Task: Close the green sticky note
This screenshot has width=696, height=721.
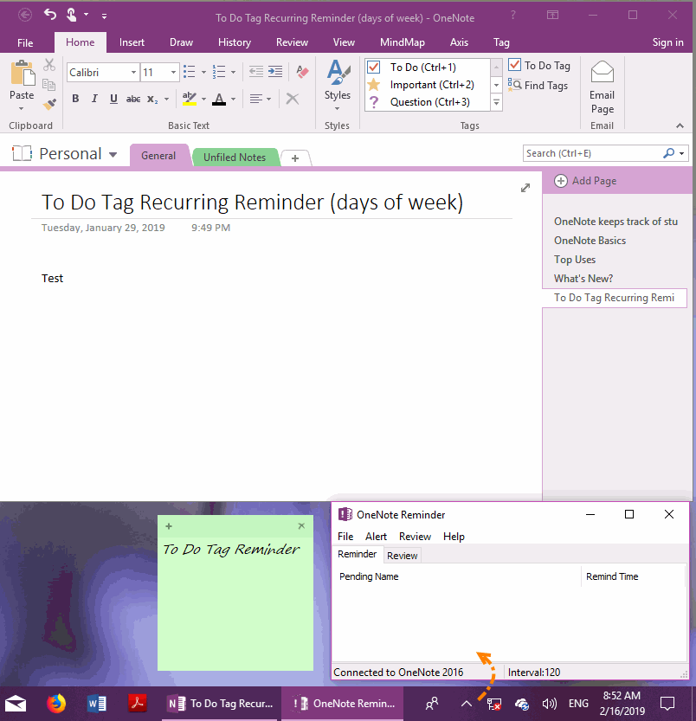Action: [301, 525]
